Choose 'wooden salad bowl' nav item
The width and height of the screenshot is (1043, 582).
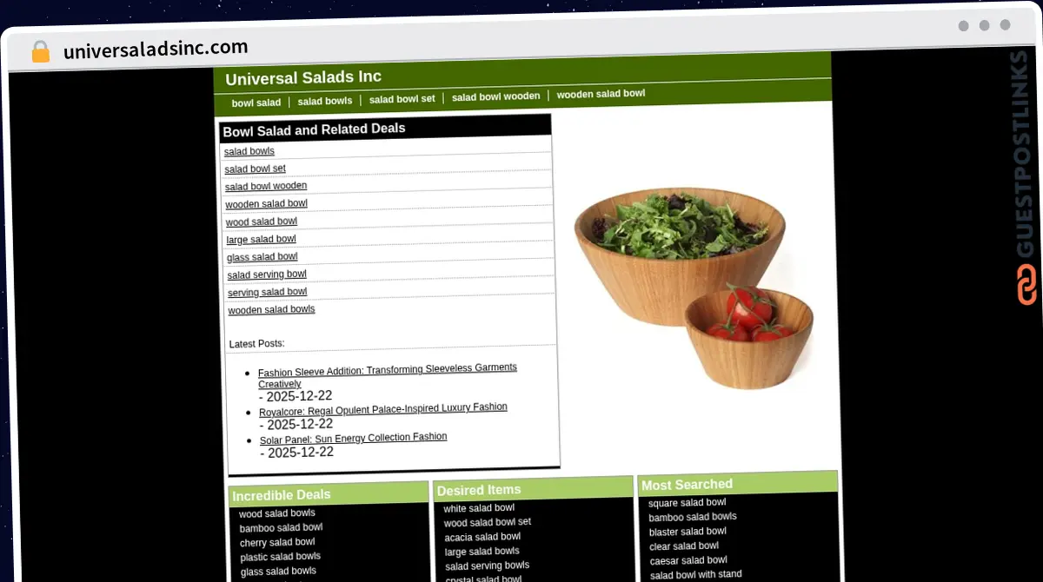(x=601, y=94)
